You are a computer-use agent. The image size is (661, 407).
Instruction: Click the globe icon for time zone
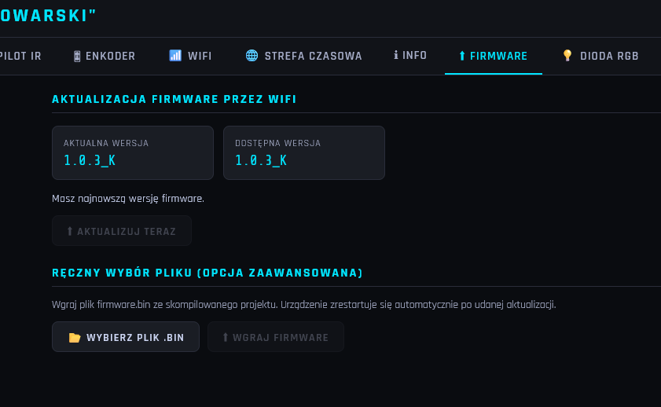[252, 56]
